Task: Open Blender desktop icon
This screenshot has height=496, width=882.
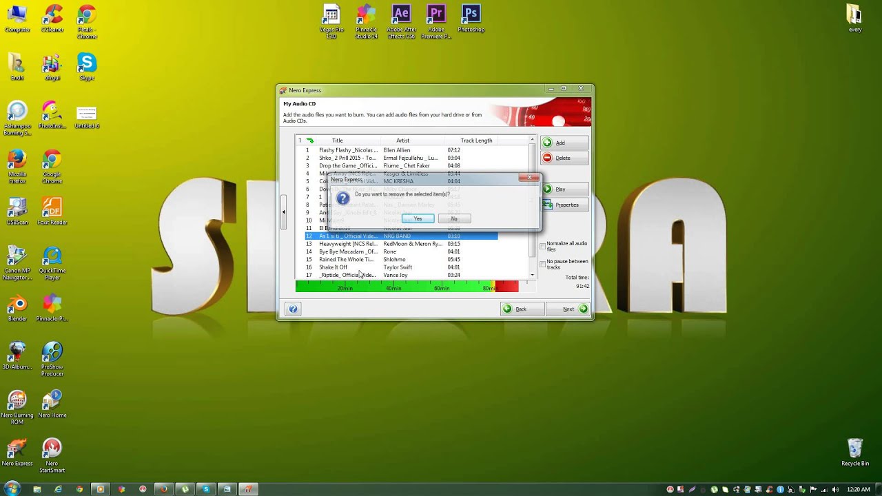Action: [x=17, y=308]
